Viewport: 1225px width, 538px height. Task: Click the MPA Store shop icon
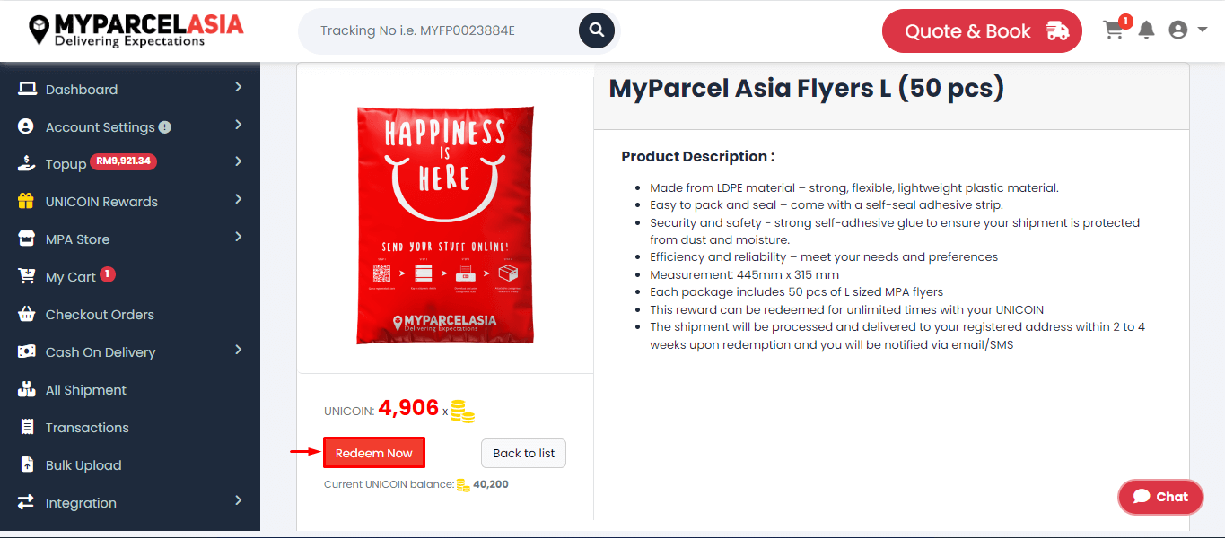coord(27,239)
